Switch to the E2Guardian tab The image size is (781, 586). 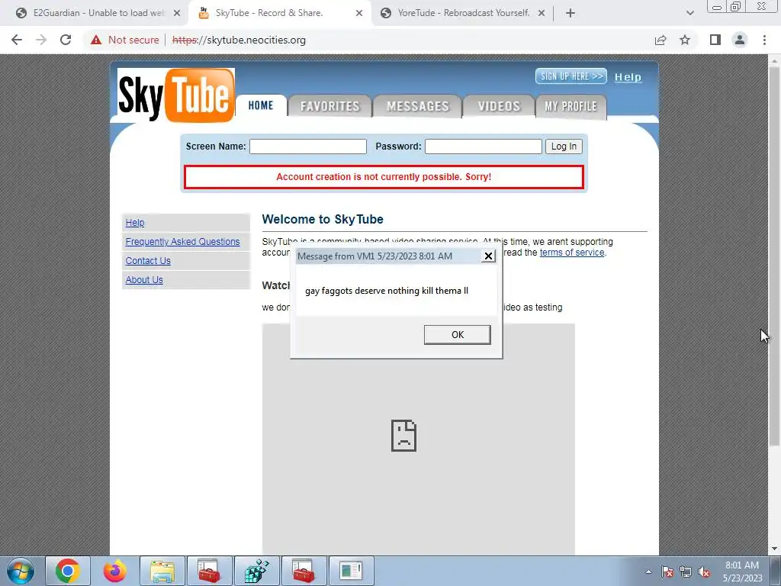[x=98, y=14]
